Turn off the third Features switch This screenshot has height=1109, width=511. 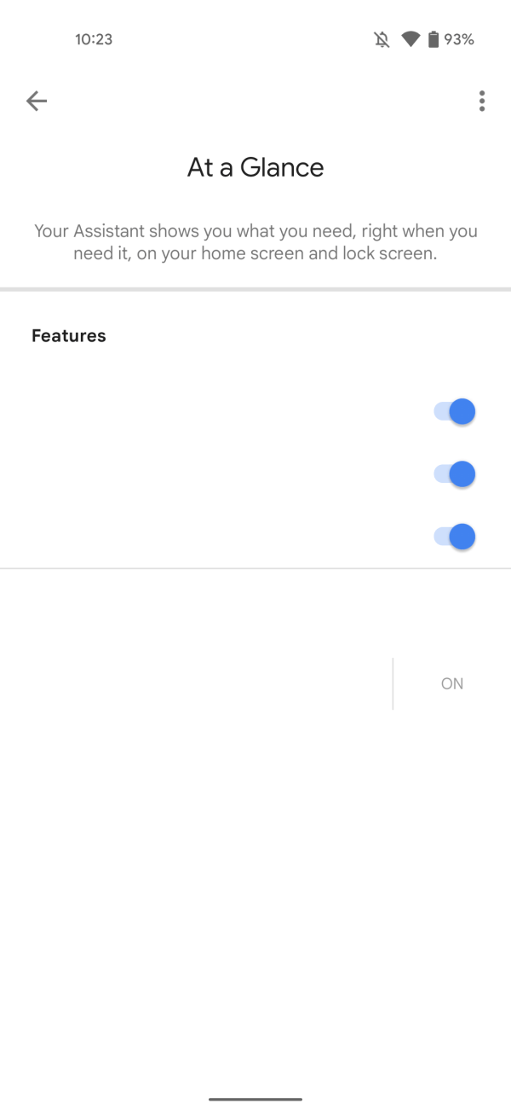pyautogui.click(x=454, y=537)
